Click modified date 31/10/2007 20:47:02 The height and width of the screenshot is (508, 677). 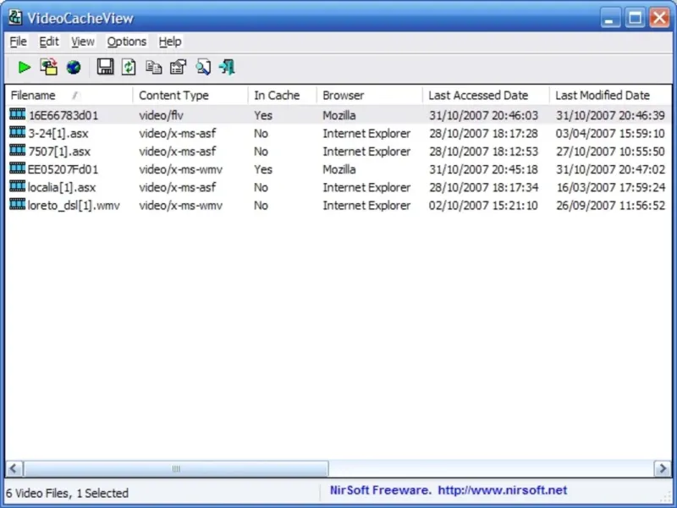pyautogui.click(x=610, y=169)
